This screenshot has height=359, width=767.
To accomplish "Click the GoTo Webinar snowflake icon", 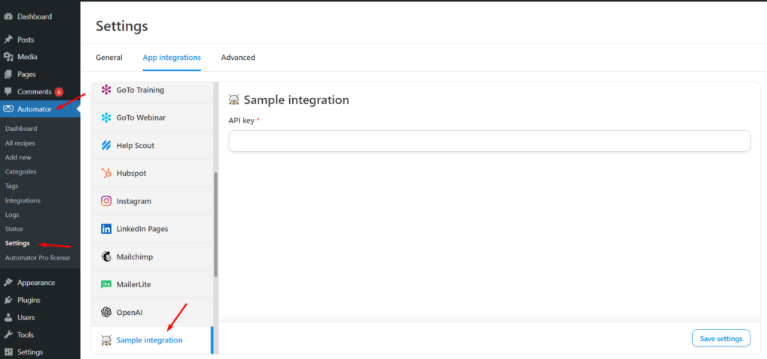I will 106,117.
